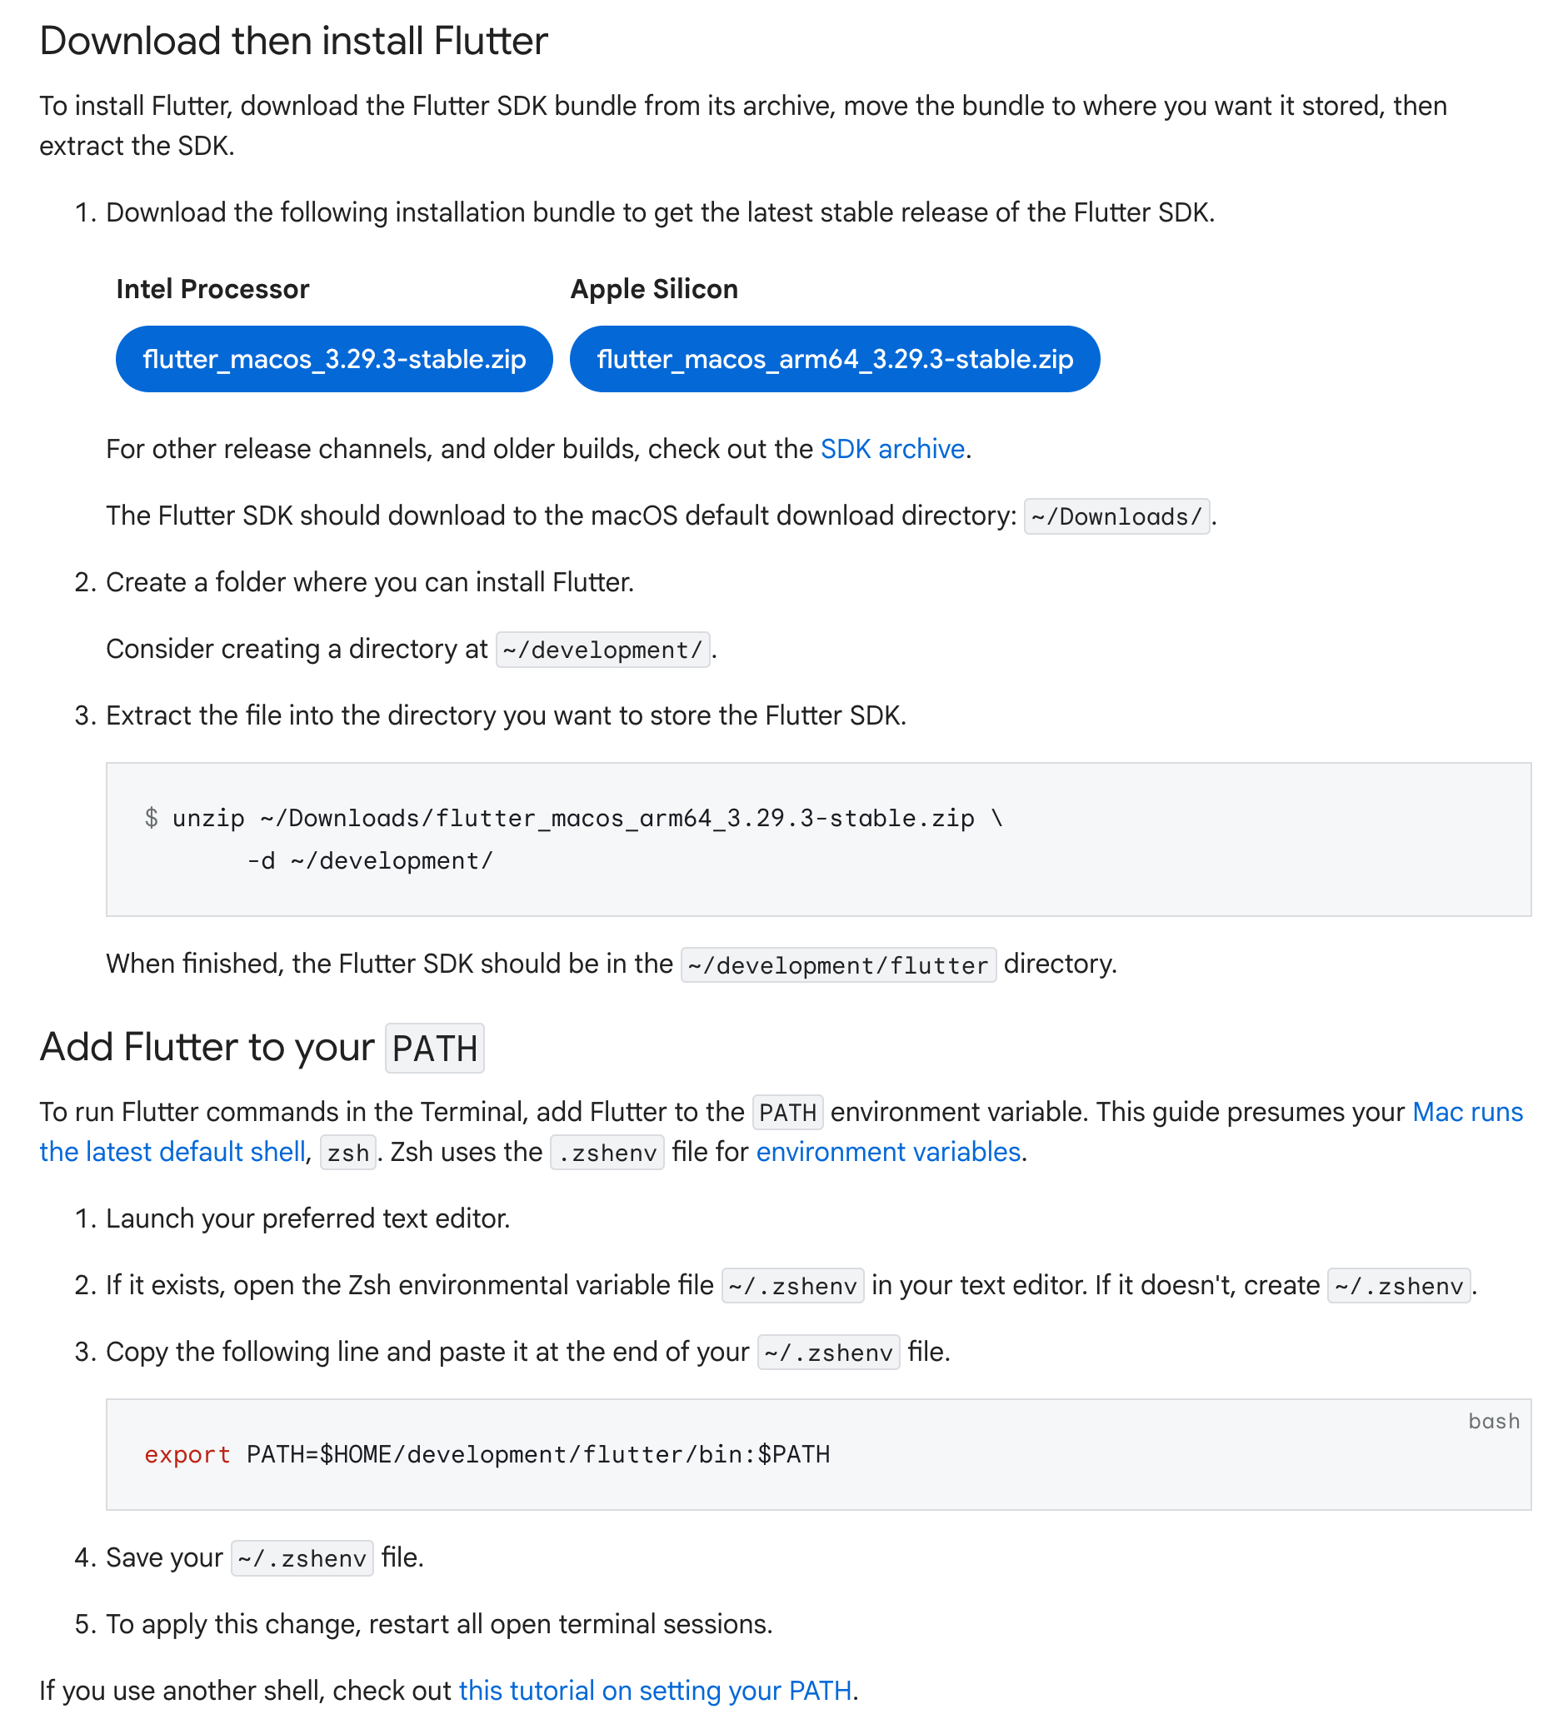Click the ~/.zshenv snippet in step 2

[792, 1285]
